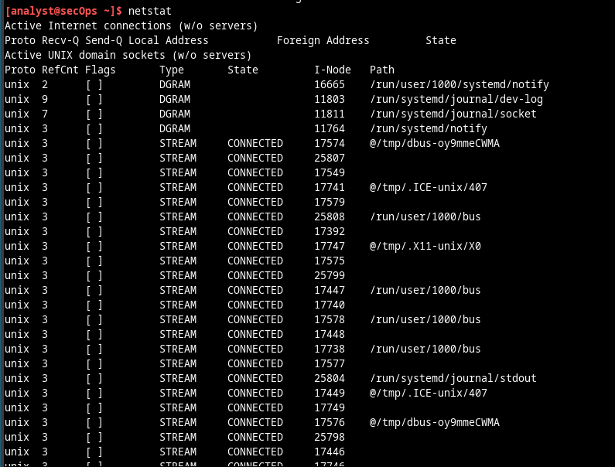Click the @/tmp/.X11-unix/X0 socket path
615x467 pixels.
425,246
